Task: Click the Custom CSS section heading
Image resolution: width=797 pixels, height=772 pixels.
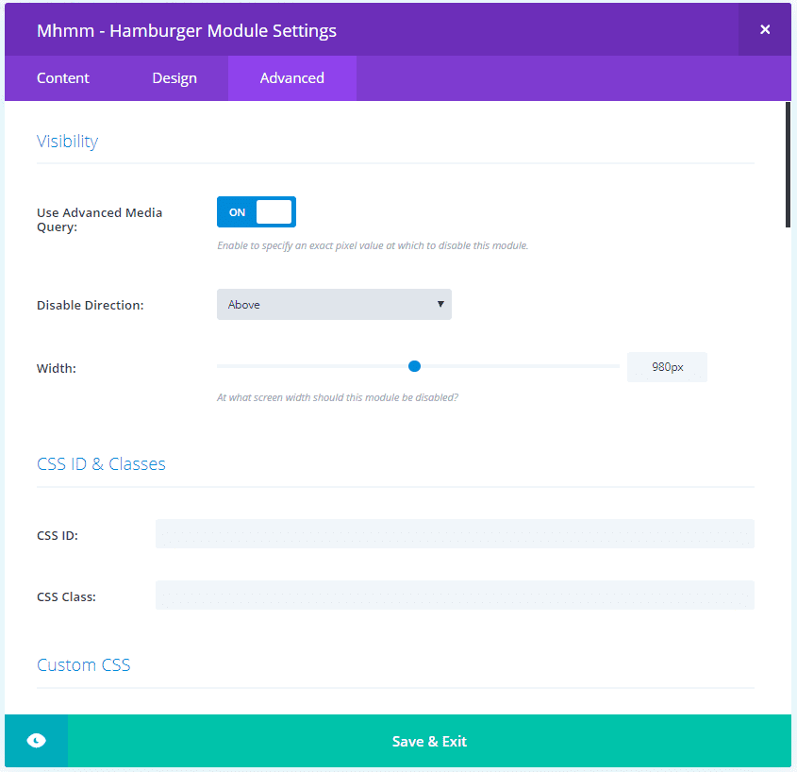Action: click(x=83, y=664)
